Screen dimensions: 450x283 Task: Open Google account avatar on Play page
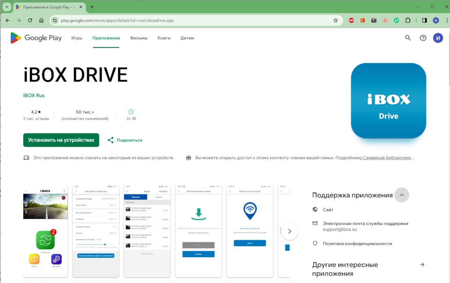pyautogui.click(x=438, y=38)
